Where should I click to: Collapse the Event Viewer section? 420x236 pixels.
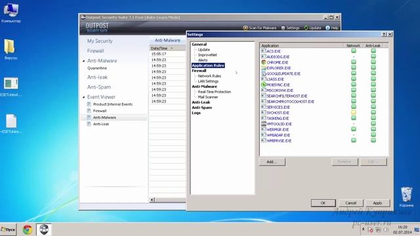point(83,97)
